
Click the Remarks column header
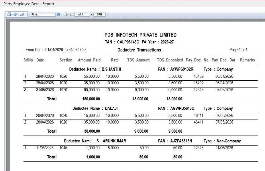point(248,60)
